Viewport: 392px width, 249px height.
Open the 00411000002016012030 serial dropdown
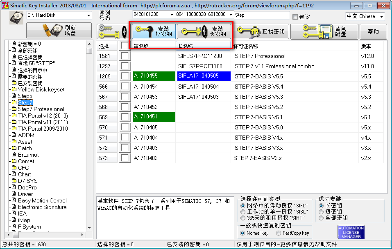click(231, 15)
